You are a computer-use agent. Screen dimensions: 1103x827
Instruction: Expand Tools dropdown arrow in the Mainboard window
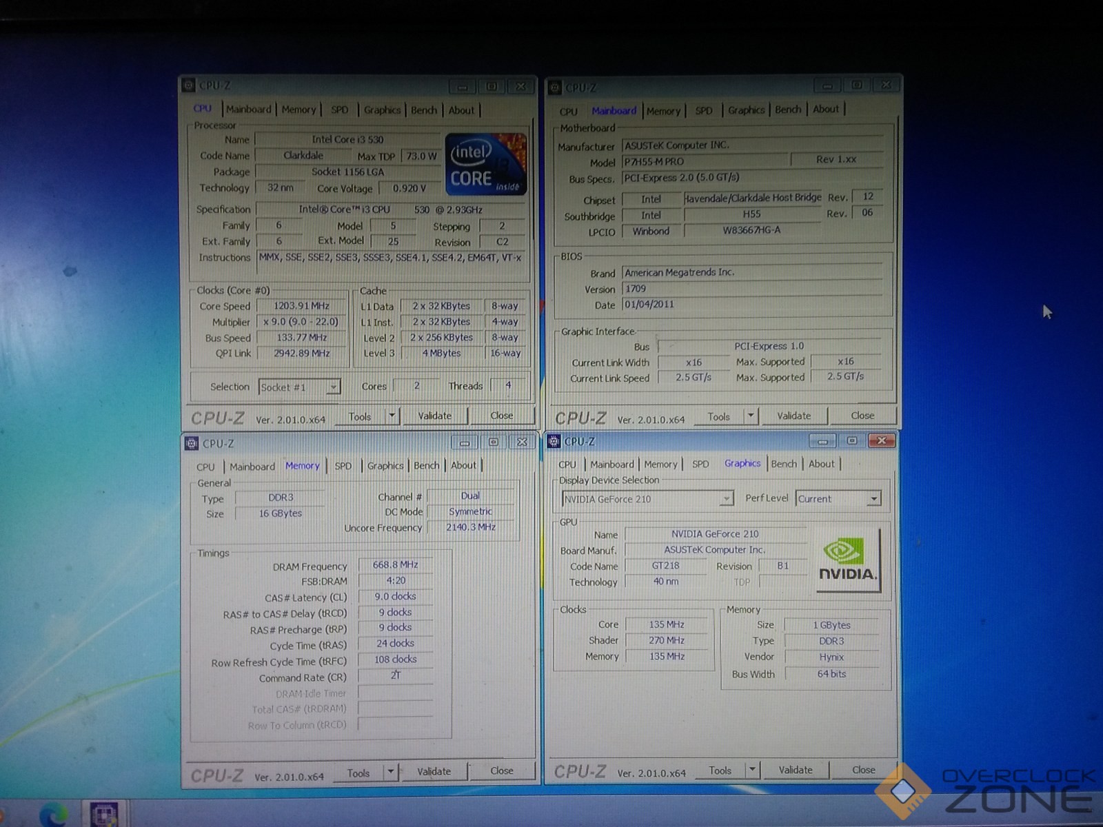(751, 416)
